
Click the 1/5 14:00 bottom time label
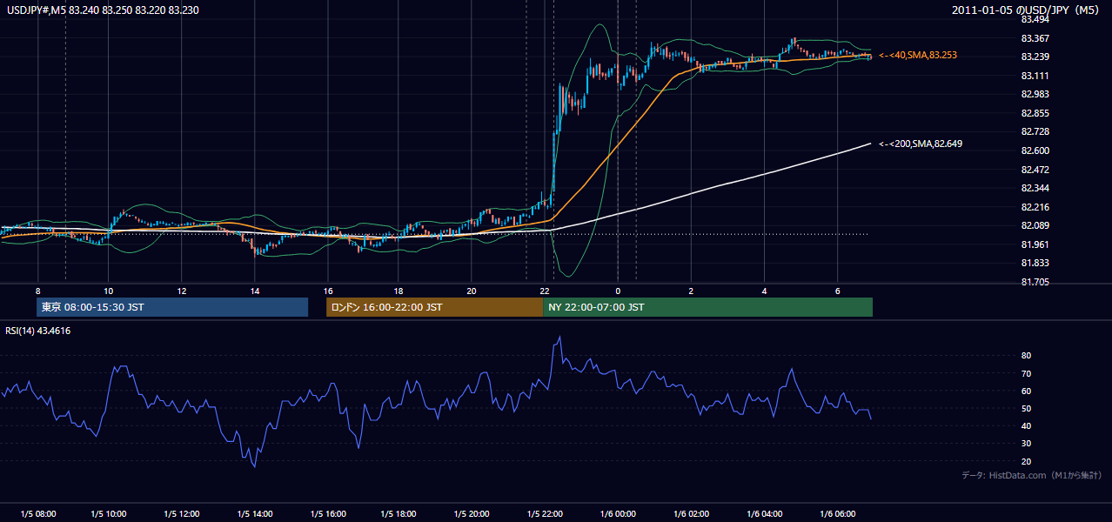pos(256,514)
